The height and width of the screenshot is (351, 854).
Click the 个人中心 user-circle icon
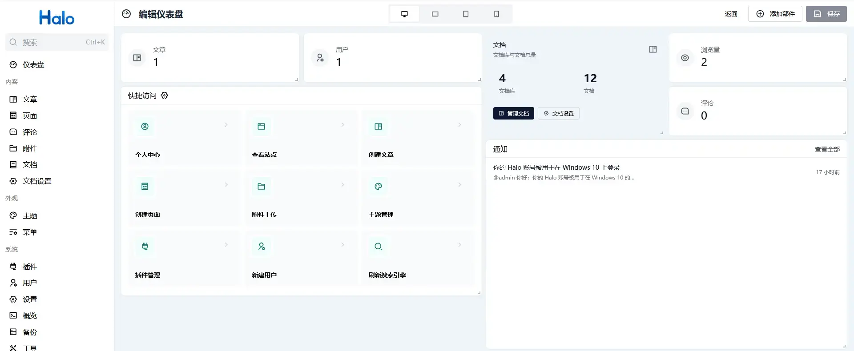(145, 127)
